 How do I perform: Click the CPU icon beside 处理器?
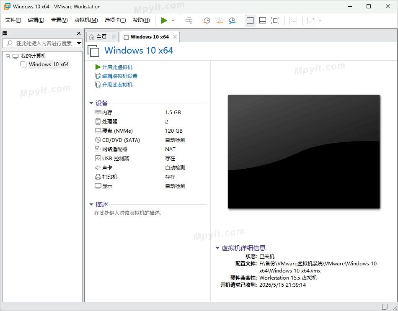pyautogui.click(x=98, y=121)
